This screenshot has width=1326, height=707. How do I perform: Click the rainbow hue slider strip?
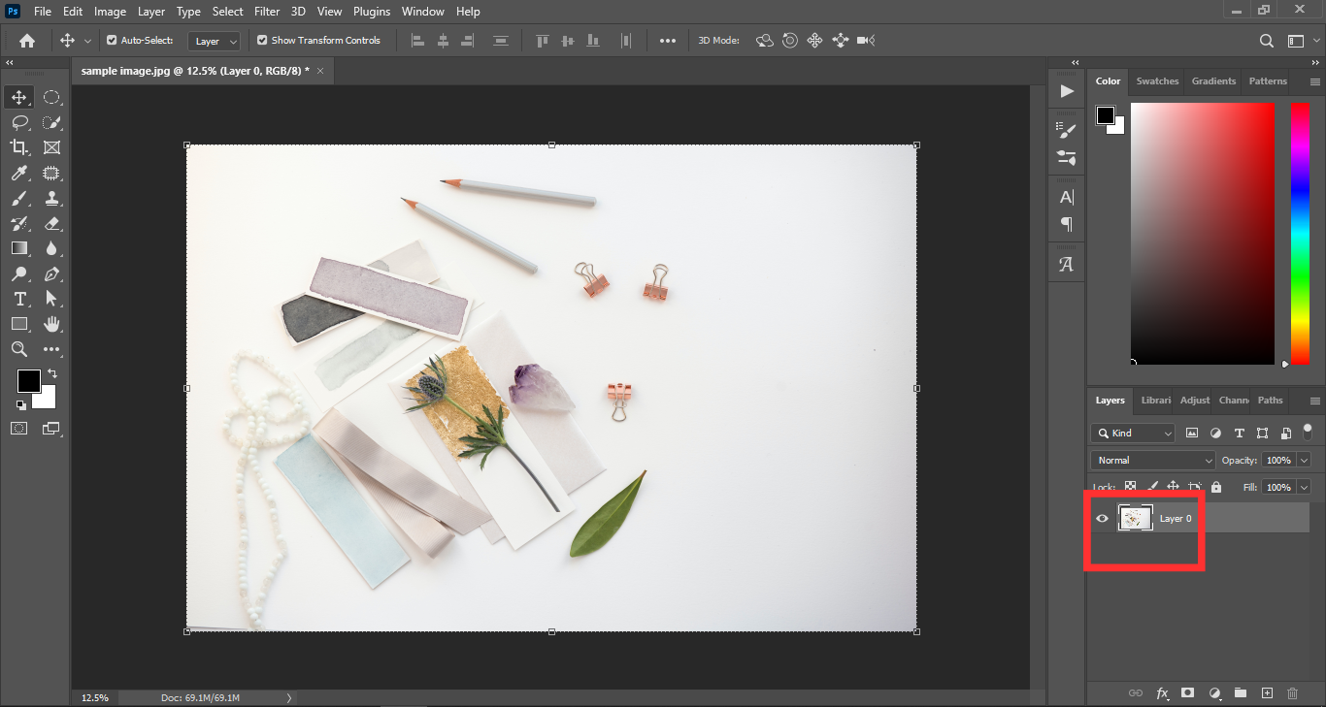pyautogui.click(x=1300, y=233)
